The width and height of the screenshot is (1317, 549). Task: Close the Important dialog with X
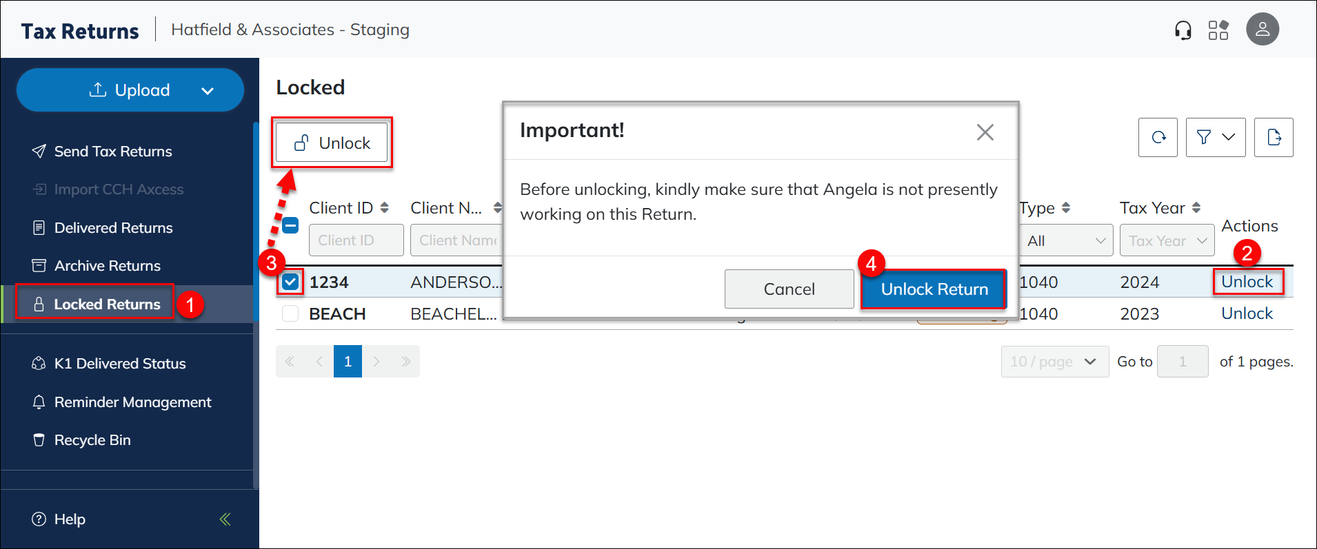tap(985, 132)
